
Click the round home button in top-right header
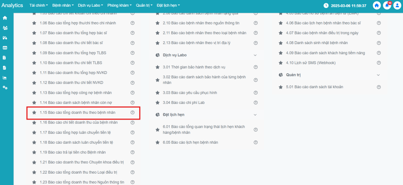(x=377, y=6)
